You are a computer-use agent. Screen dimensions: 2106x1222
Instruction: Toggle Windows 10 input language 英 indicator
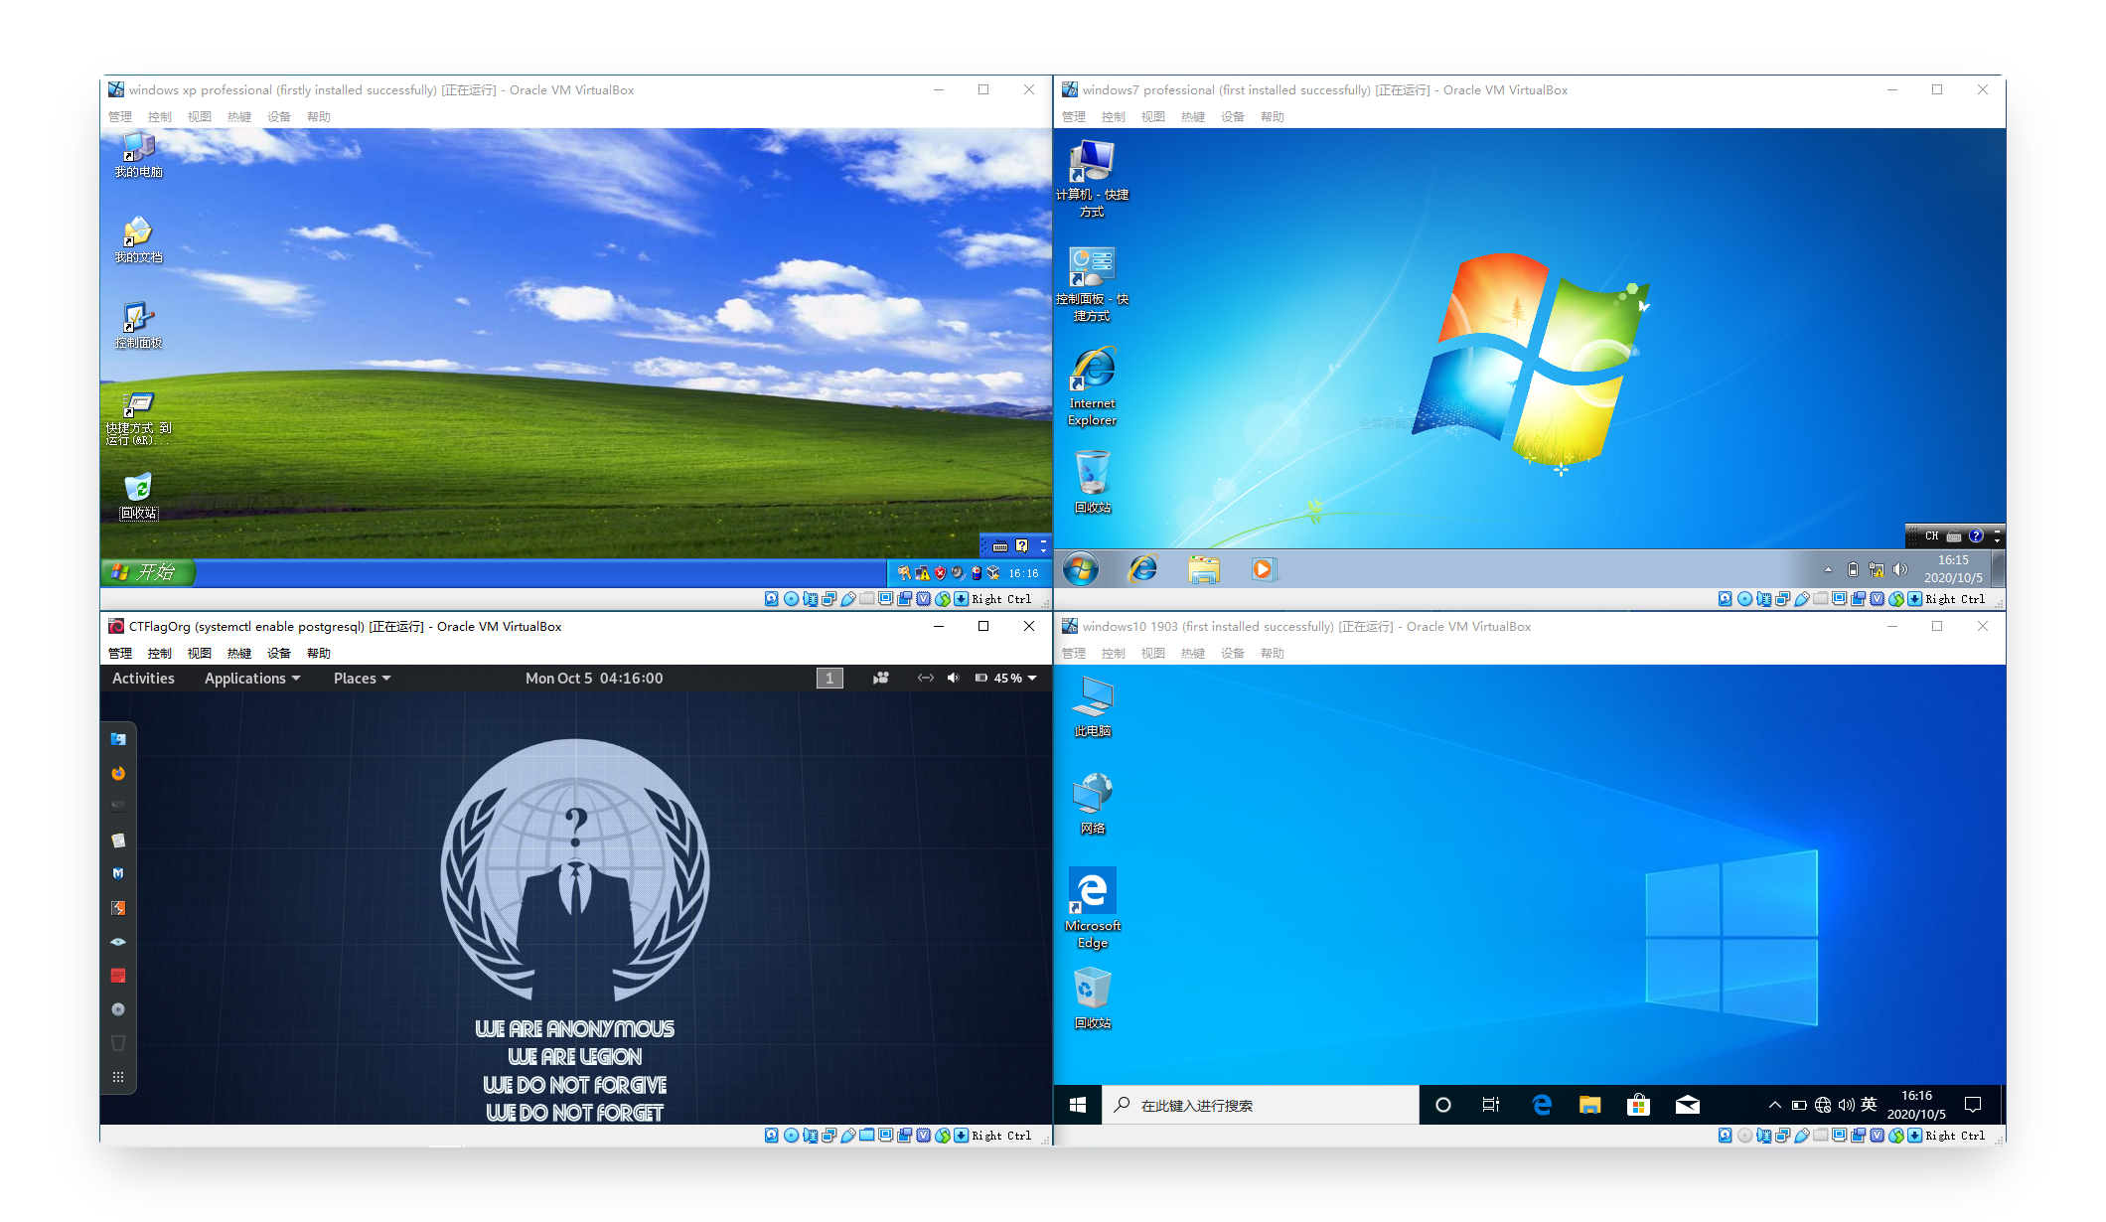tap(1869, 1105)
